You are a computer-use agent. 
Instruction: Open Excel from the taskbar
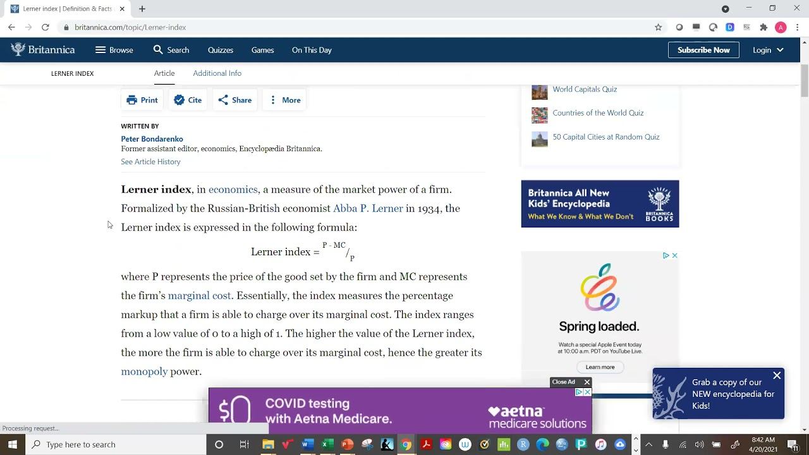coord(327,444)
